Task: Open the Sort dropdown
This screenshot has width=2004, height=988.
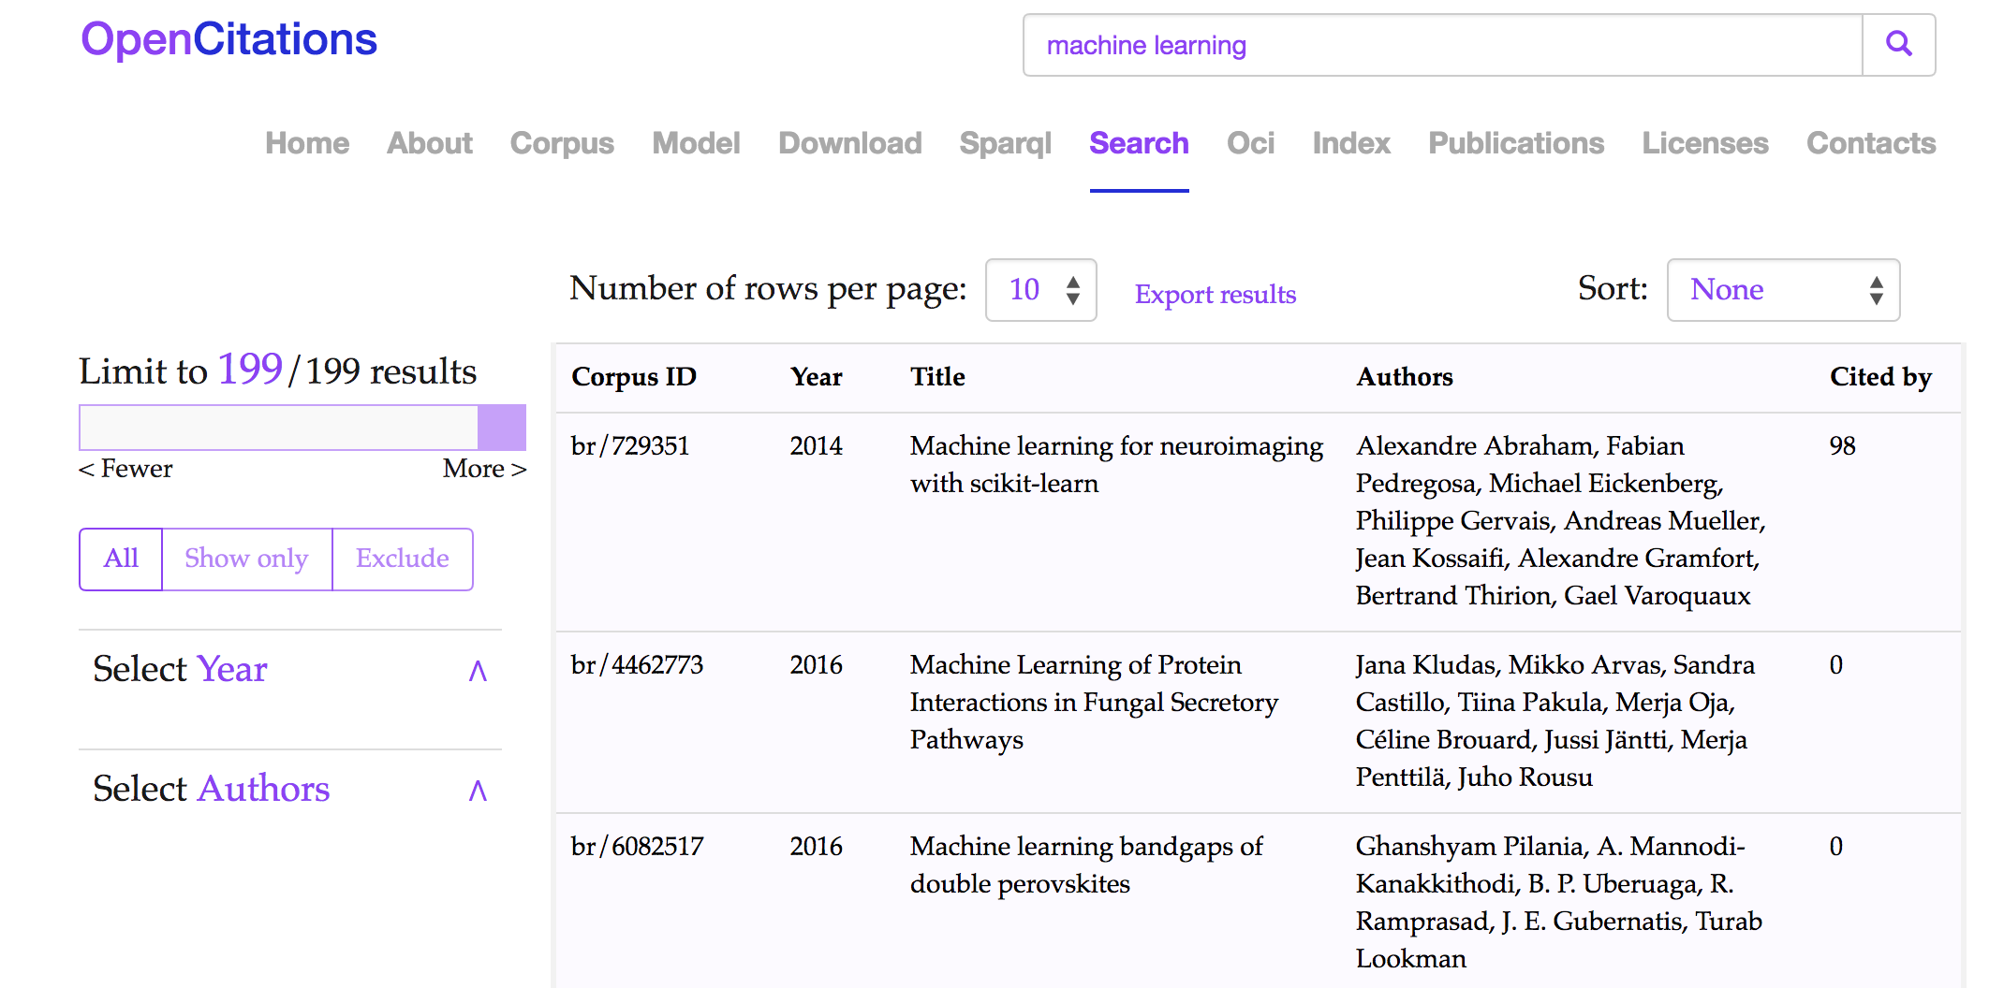Action: tap(1783, 290)
